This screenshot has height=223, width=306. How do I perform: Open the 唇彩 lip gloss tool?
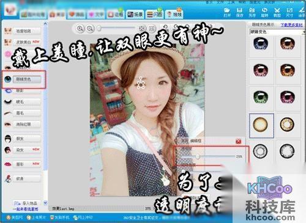[x=27, y=164]
